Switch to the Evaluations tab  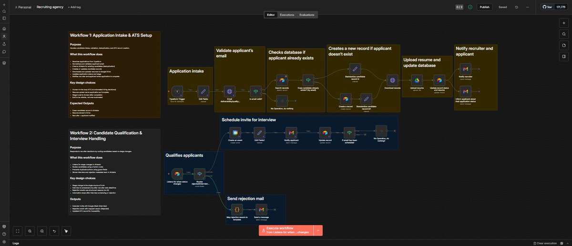[x=306, y=15]
